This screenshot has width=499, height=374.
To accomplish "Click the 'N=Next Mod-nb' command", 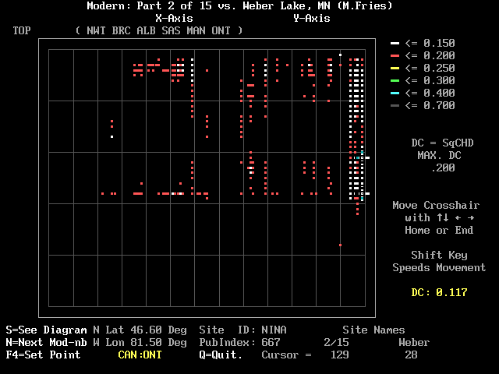I will (x=46, y=343).
